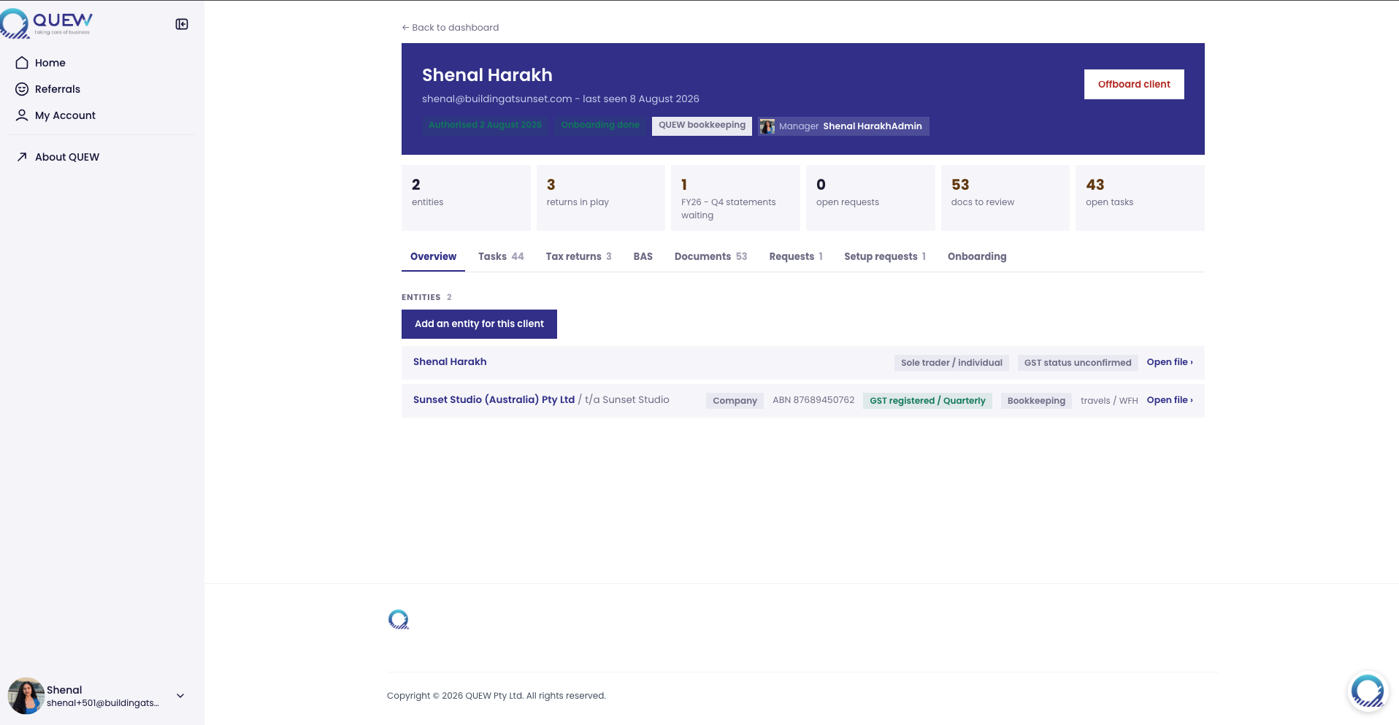
Task: Click the Sole trader / individual tag
Action: (951, 363)
